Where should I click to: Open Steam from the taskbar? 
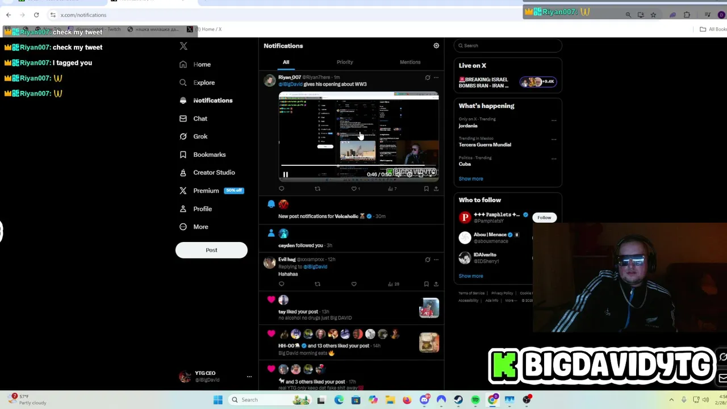coord(458,400)
